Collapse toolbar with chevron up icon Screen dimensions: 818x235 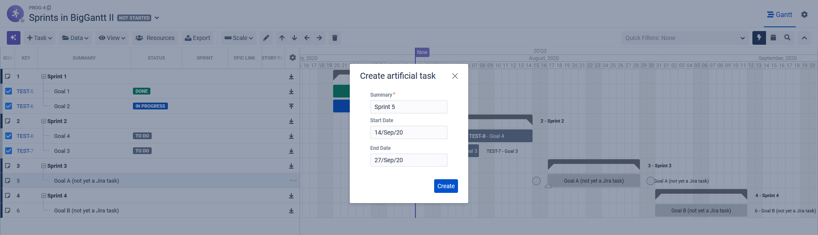[x=804, y=38]
